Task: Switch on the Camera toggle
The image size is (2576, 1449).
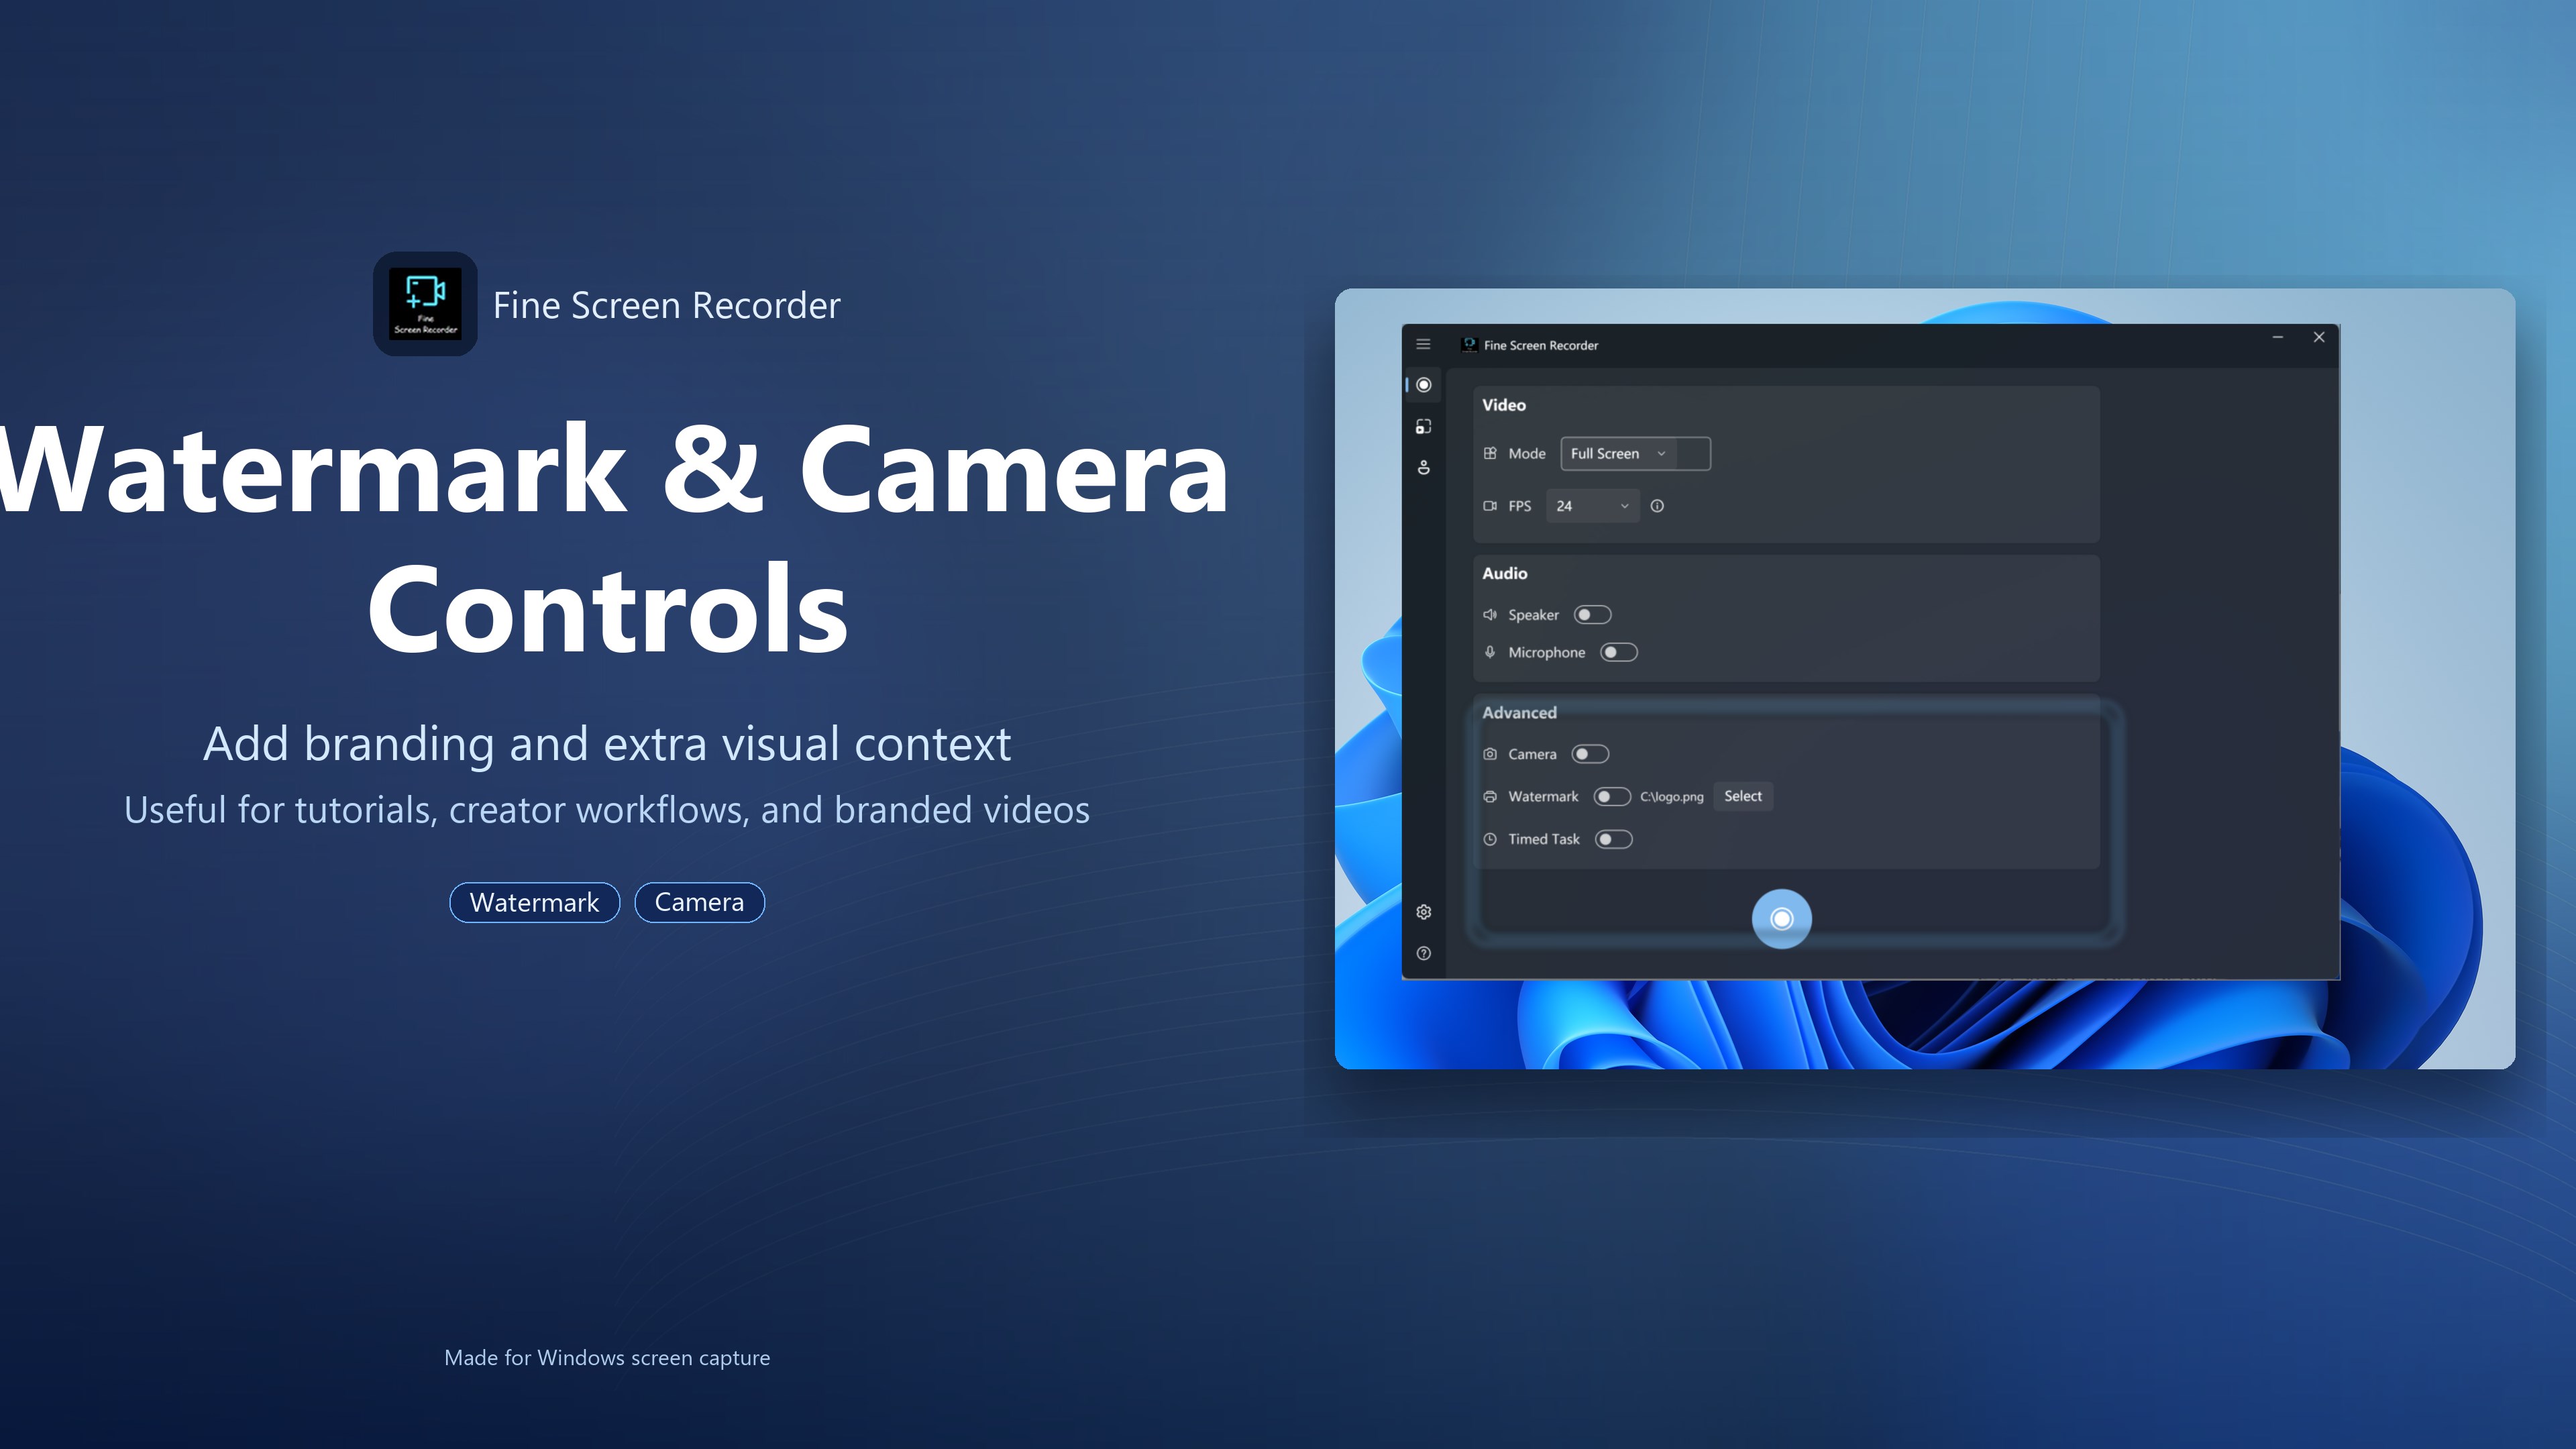Action: pos(1590,754)
